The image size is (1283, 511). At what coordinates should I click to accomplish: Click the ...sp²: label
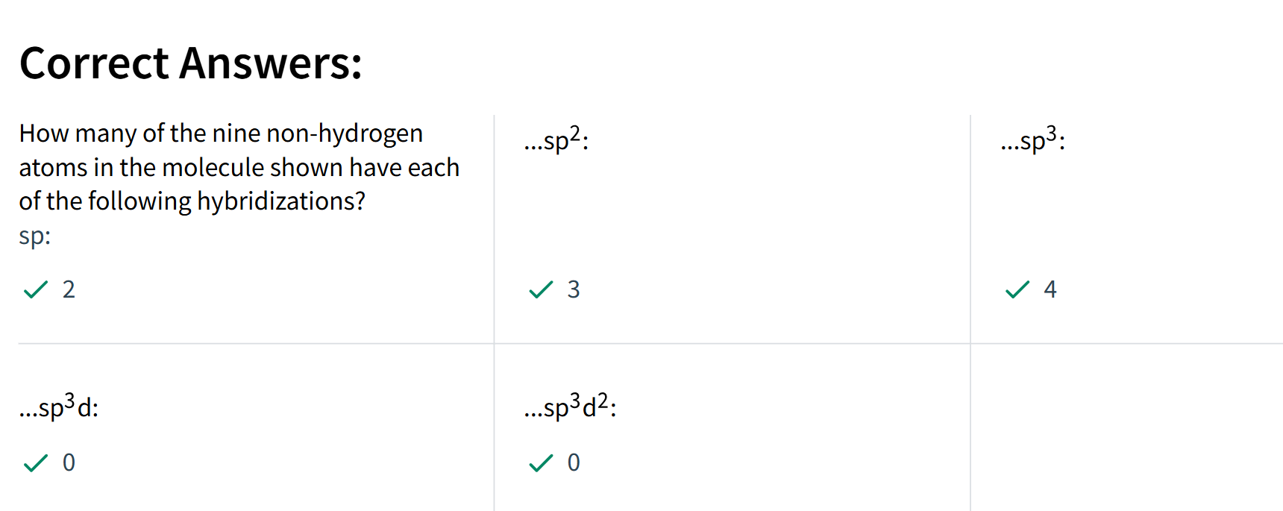click(x=556, y=139)
